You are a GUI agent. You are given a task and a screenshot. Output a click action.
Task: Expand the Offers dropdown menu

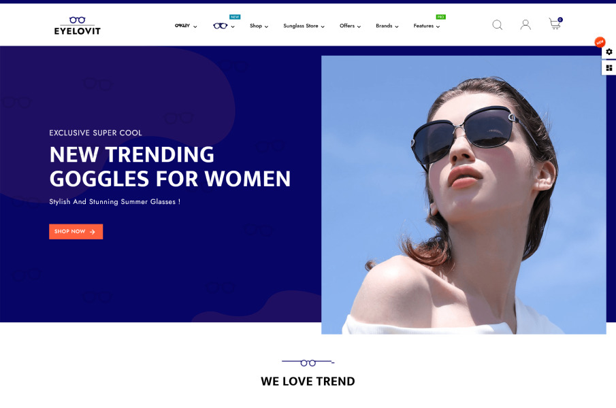click(350, 26)
